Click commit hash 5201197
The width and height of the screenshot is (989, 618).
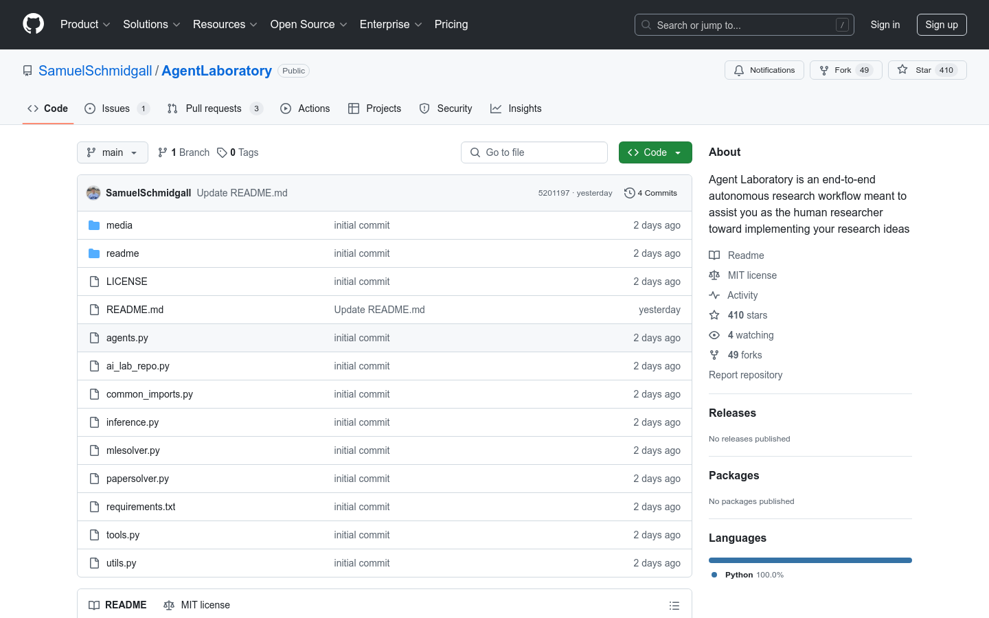(x=554, y=193)
